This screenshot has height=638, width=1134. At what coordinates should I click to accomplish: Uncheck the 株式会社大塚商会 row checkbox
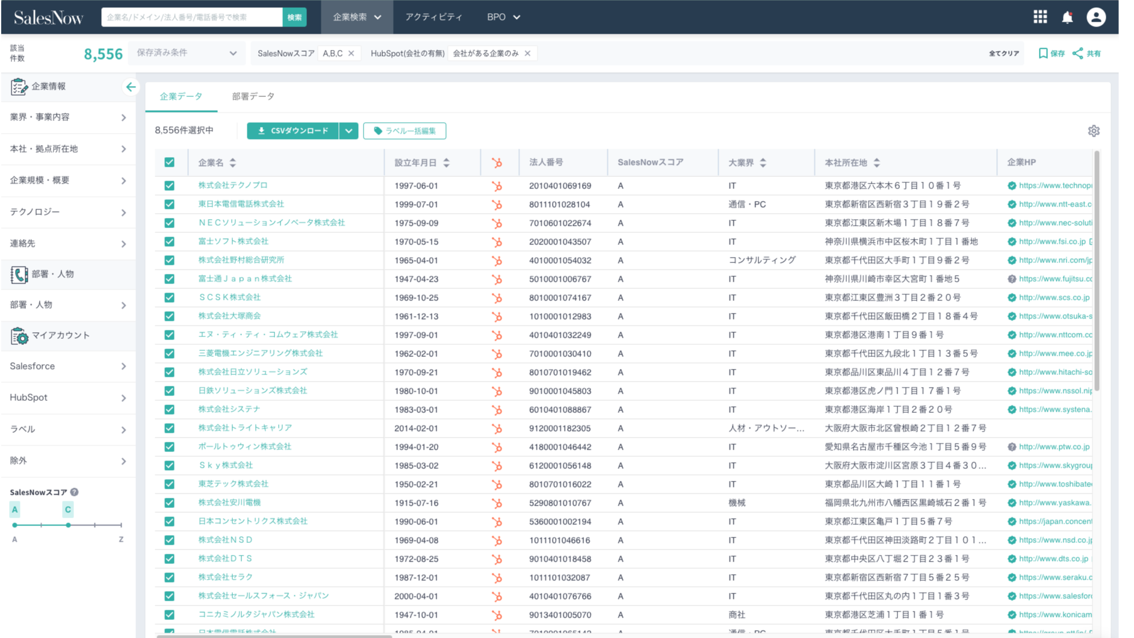click(x=169, y=317)
